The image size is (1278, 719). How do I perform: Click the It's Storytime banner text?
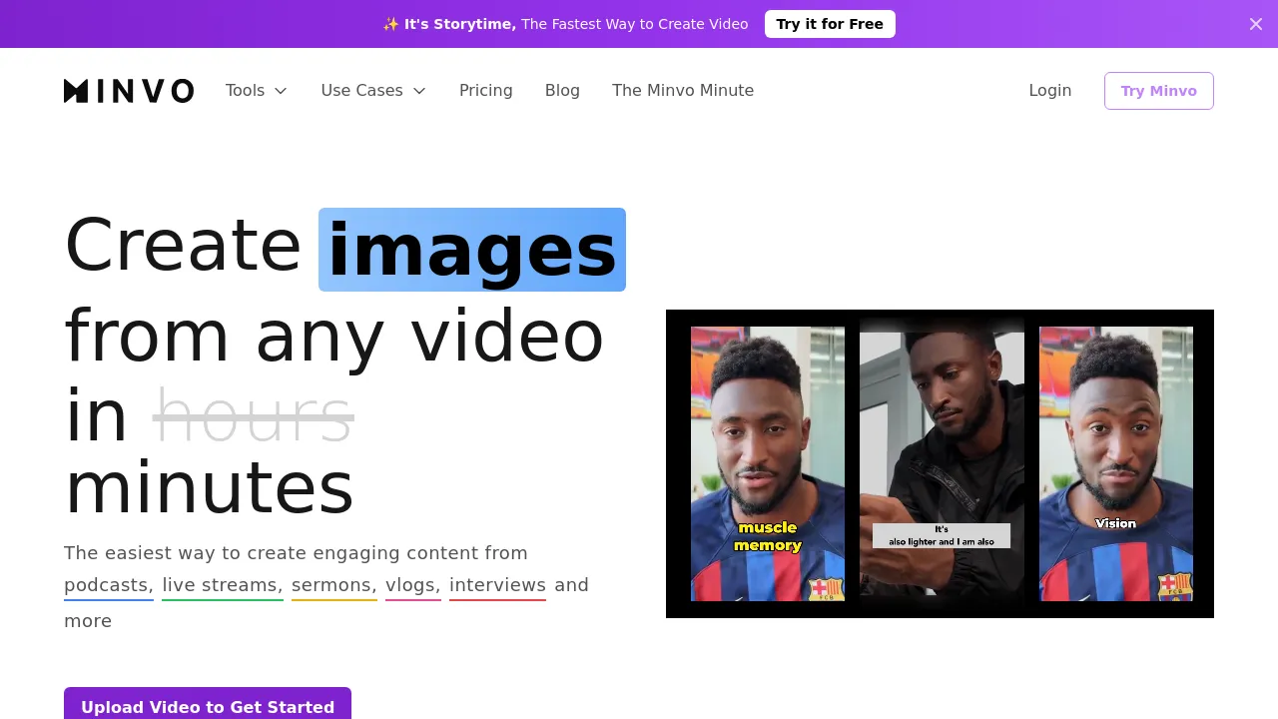click(565, 24)
